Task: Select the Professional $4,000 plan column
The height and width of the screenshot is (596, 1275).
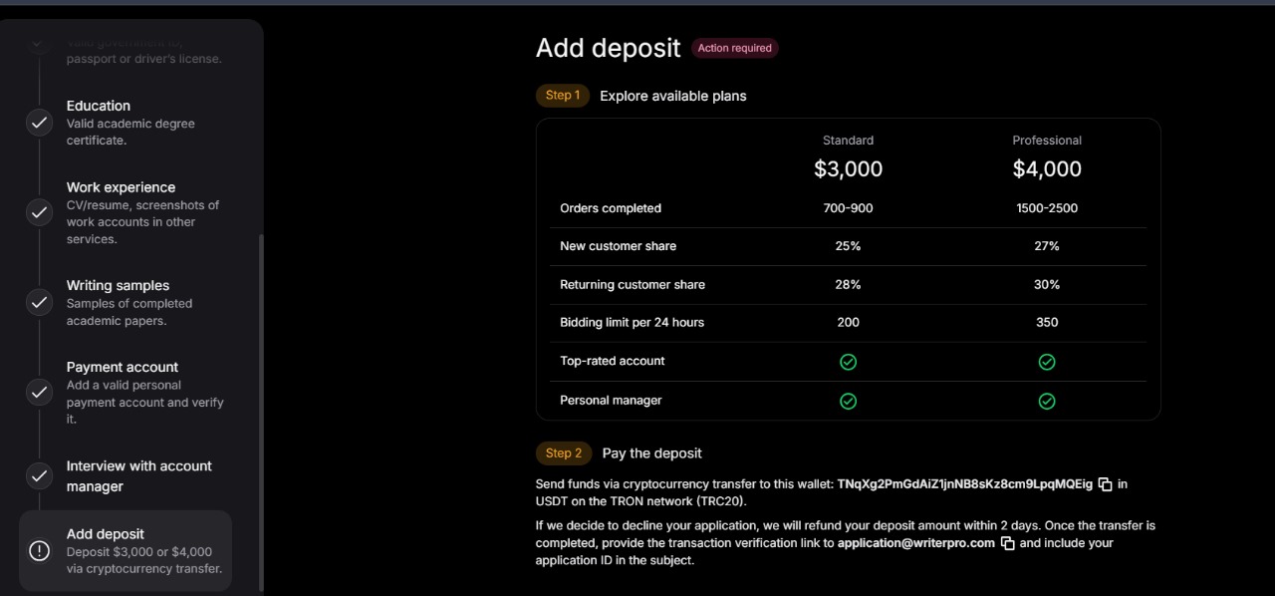Action: pos(1047,157)
